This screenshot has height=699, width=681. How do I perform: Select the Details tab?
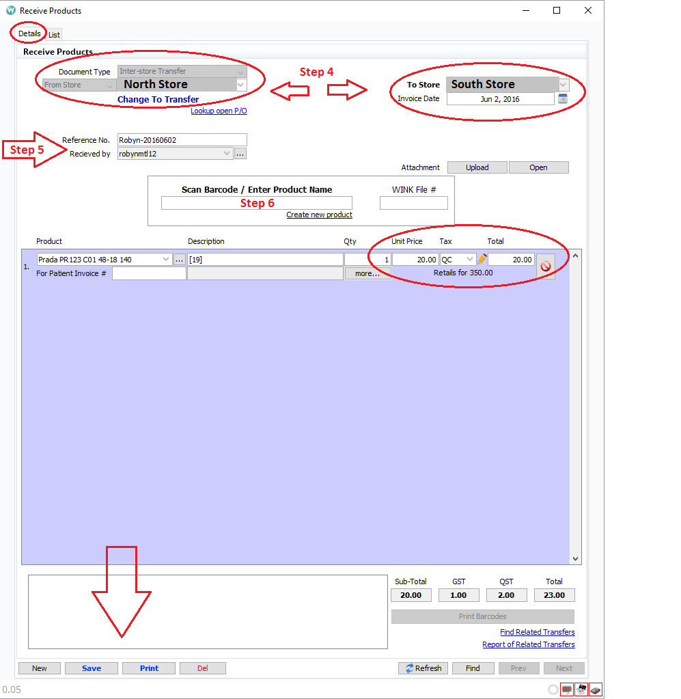[29, 33]
